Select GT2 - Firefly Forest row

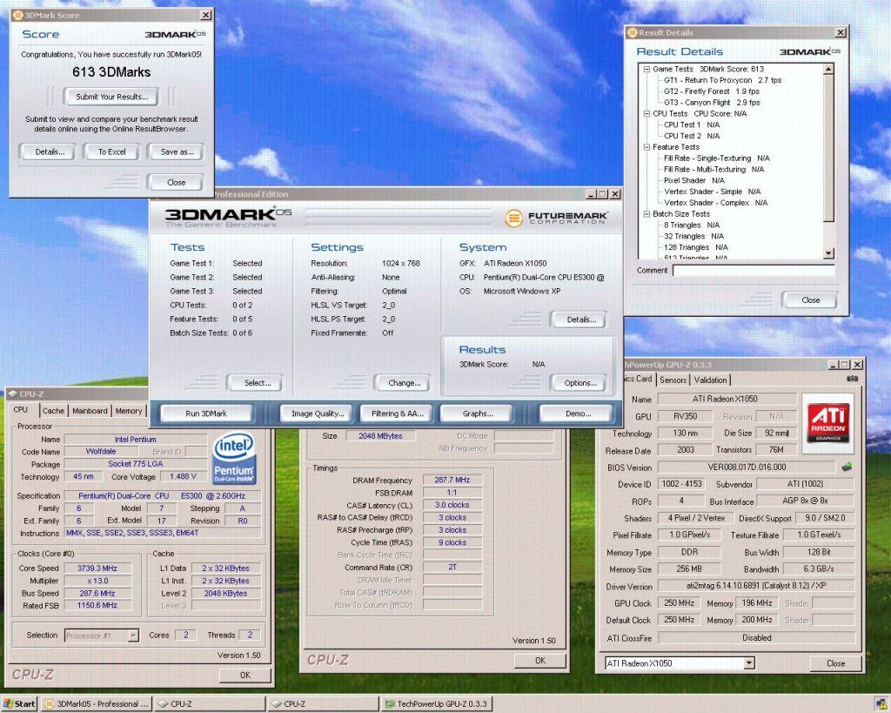point(712,91)
